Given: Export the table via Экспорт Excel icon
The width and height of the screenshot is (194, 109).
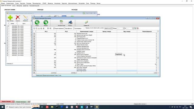Looking at the screenshot, I should point(62,23).
